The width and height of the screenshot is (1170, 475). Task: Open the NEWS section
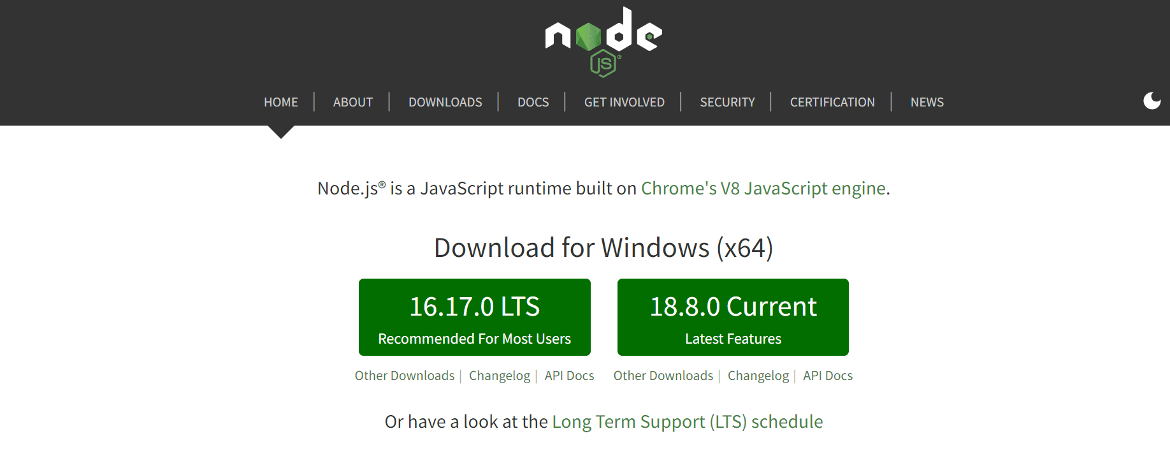(927, 102)
